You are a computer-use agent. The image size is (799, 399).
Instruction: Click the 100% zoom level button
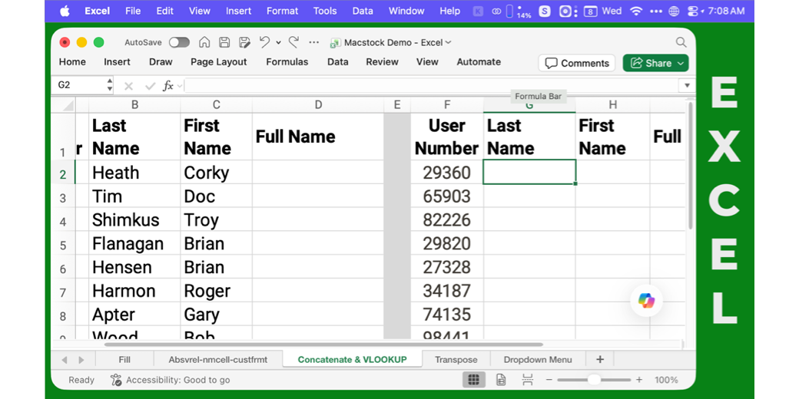click(x=666, y=380)
